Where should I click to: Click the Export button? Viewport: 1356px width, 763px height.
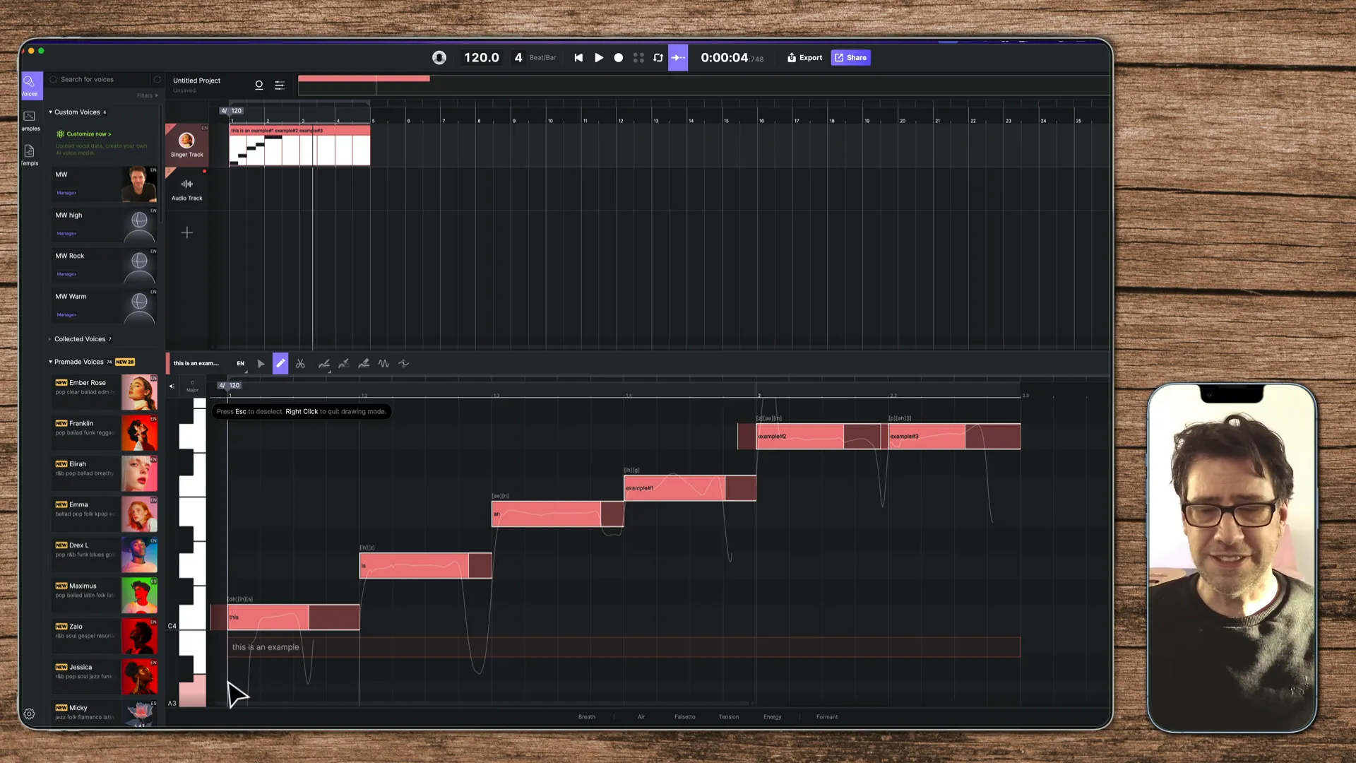[804, 57]
